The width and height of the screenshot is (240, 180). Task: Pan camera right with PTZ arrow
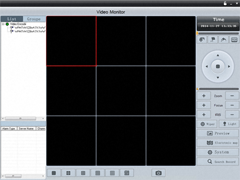tap(229, 66)
